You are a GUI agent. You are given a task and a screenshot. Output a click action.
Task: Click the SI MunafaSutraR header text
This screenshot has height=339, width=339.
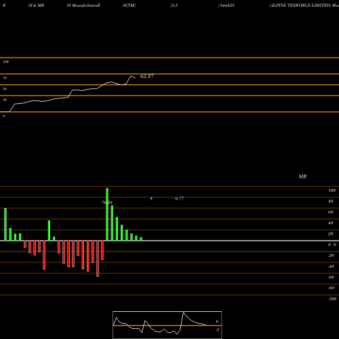83,5
